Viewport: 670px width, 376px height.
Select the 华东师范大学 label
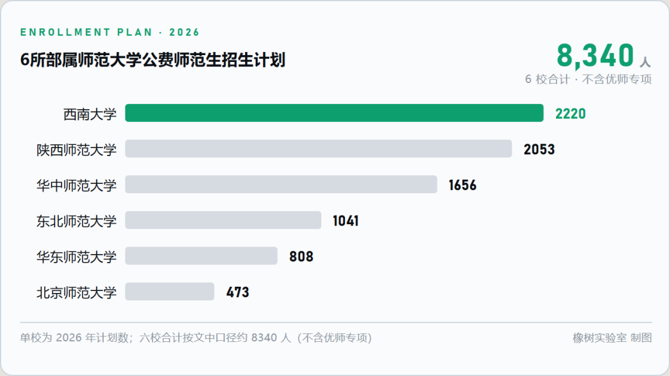point(76,256)
